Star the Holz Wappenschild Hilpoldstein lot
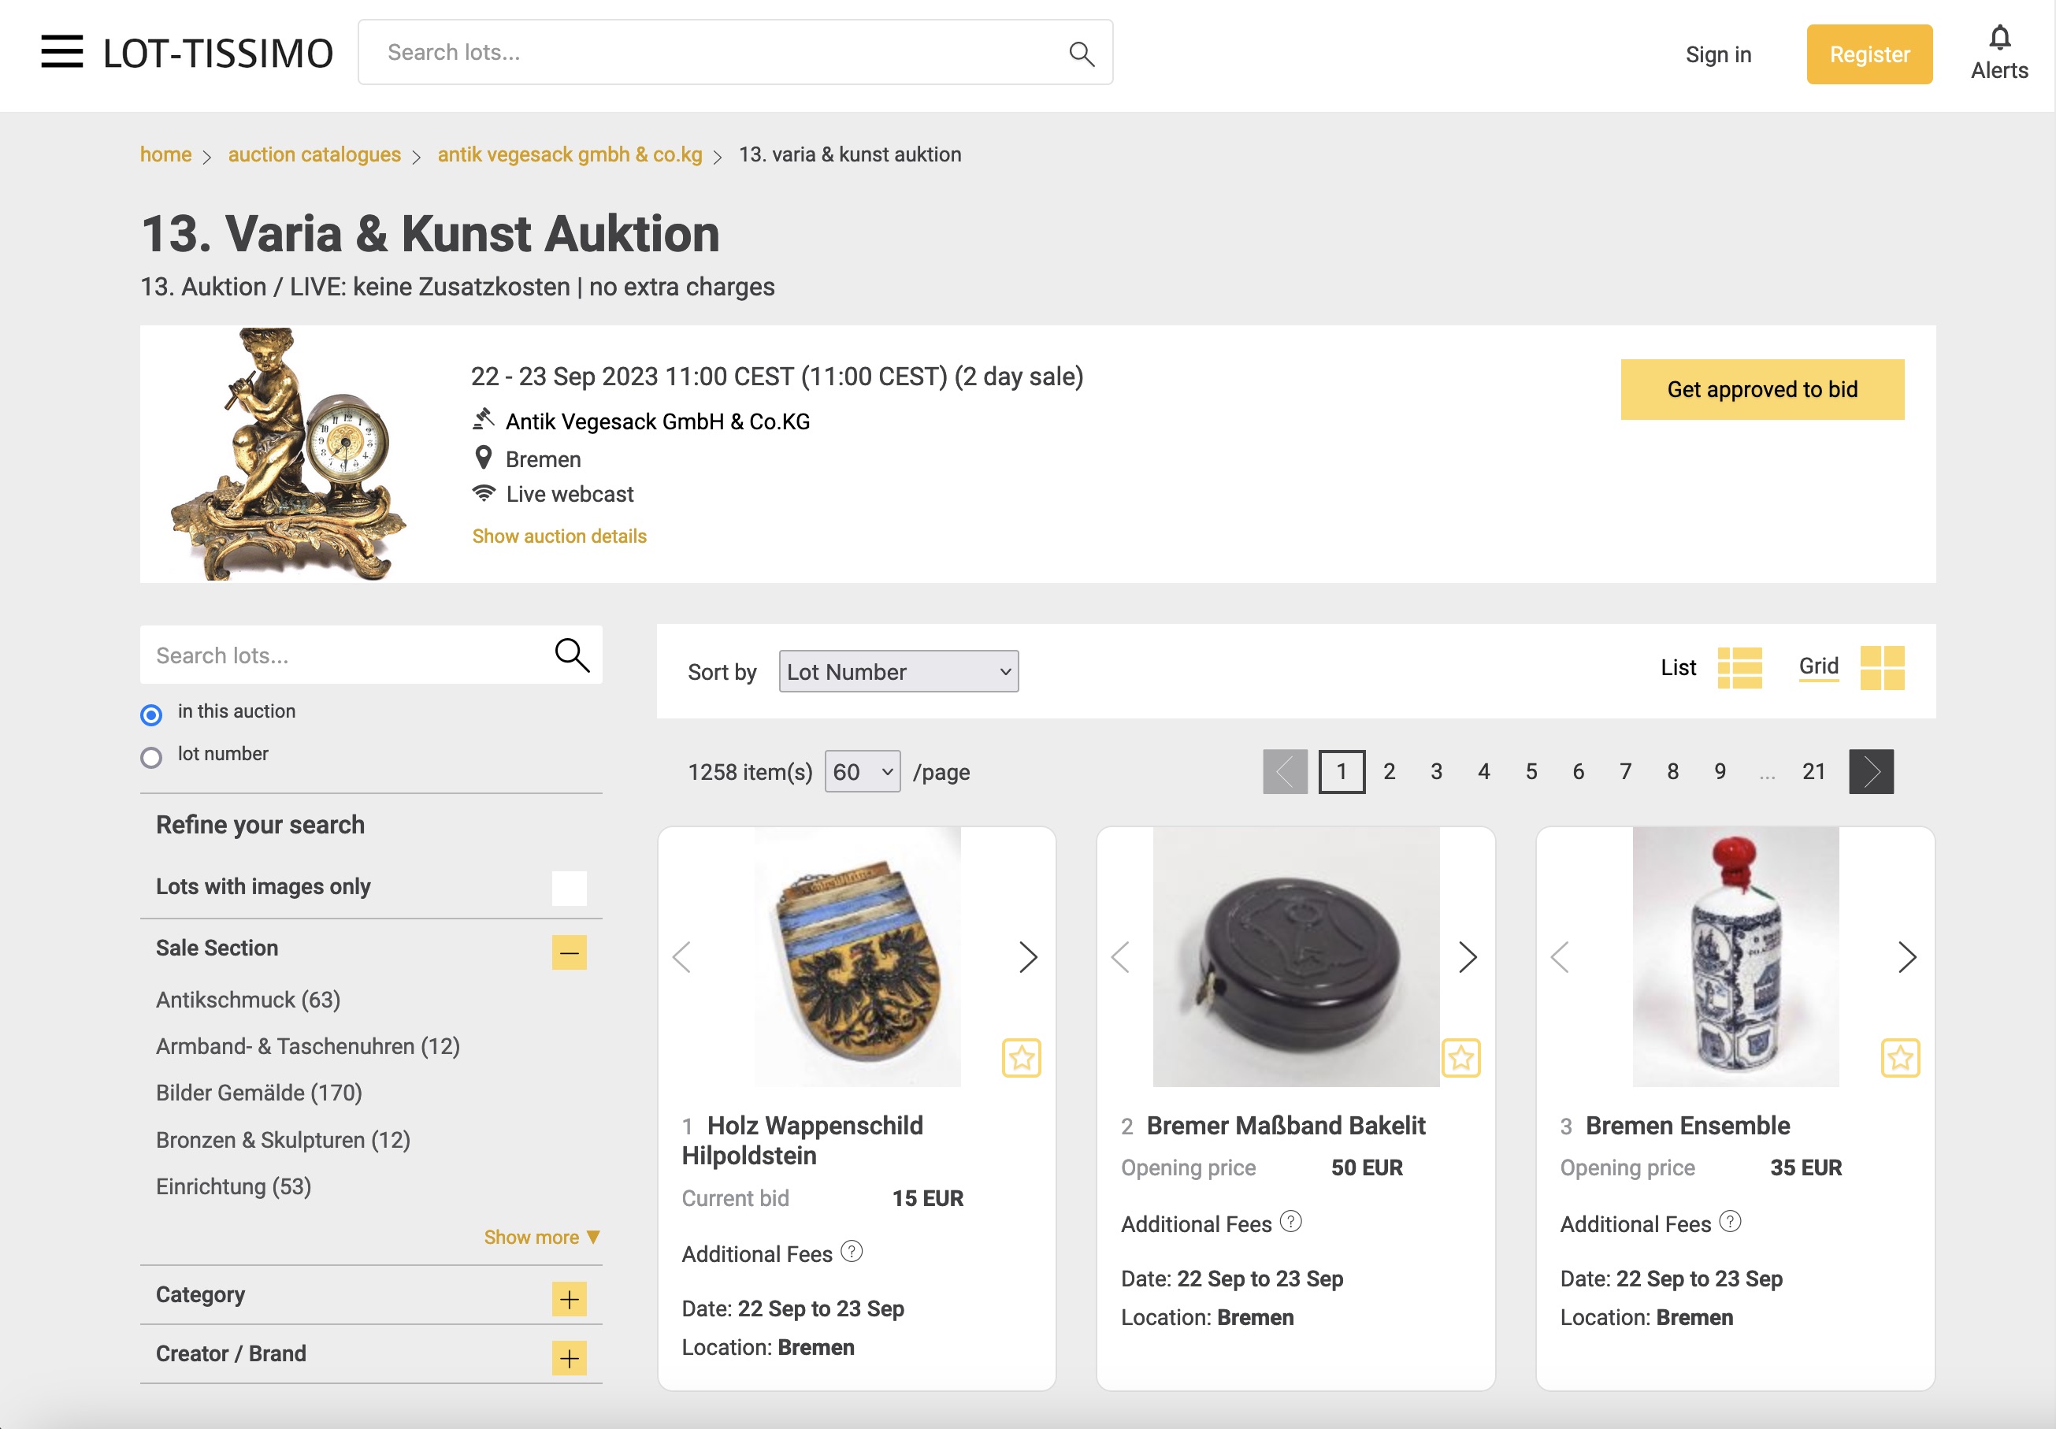Screen dimensions: 2056x1429 (1021, 1057)
